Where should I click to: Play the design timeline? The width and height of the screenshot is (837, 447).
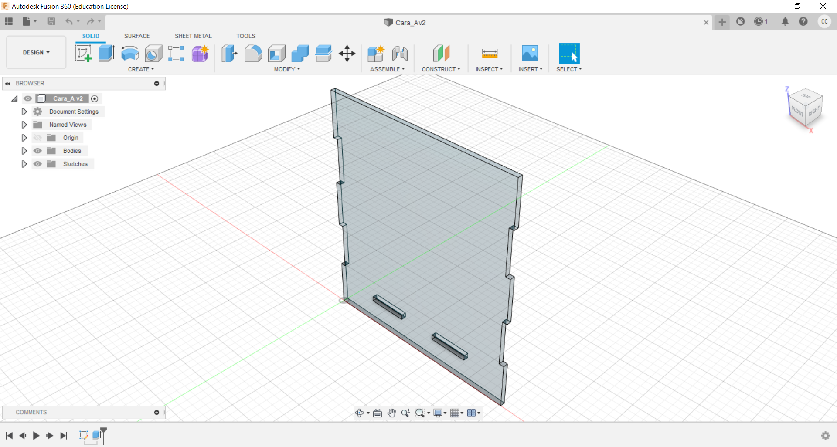point(36,435)
